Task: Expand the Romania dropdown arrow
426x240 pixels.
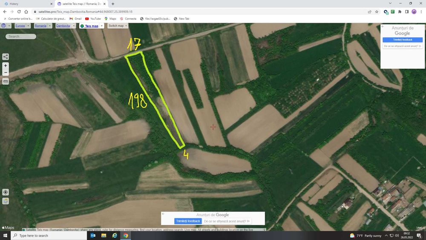Action: click(x=50, y=26)
